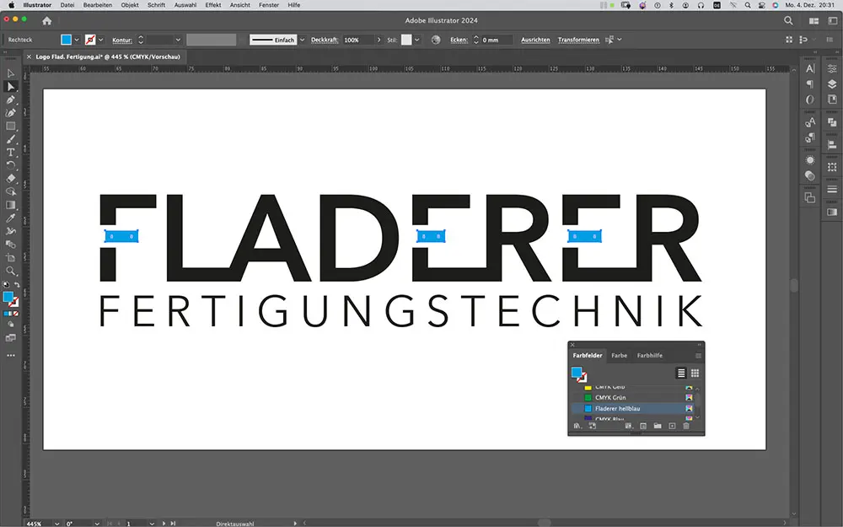The width and height of the screenshot is (843, 527).
Task: Open the Pathfinder panel icon
Action: (x=832, y=122)
